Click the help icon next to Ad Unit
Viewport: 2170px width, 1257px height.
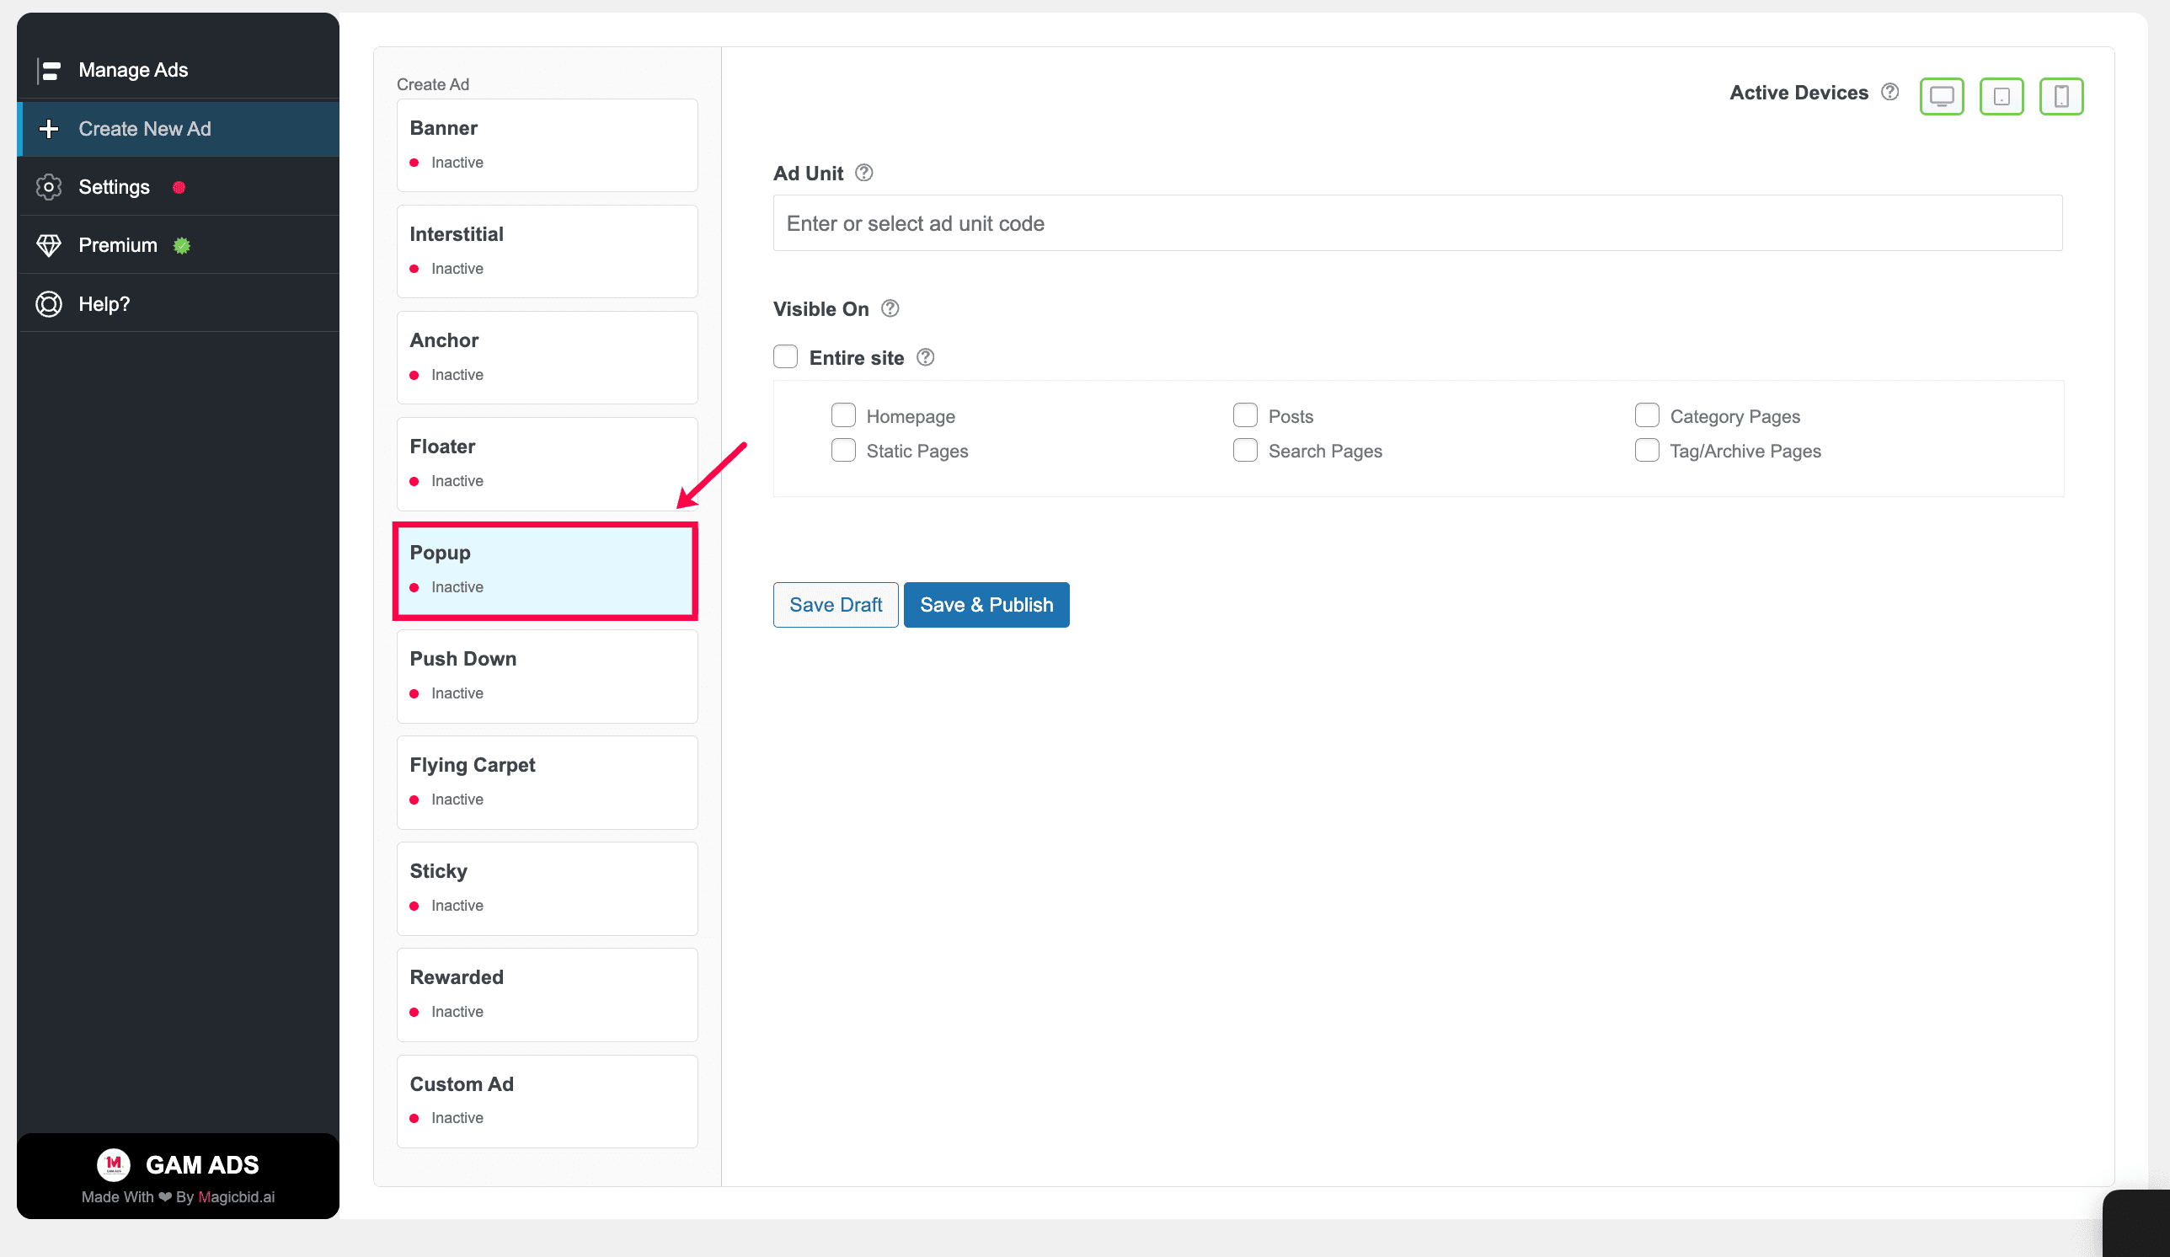(863, 173)
